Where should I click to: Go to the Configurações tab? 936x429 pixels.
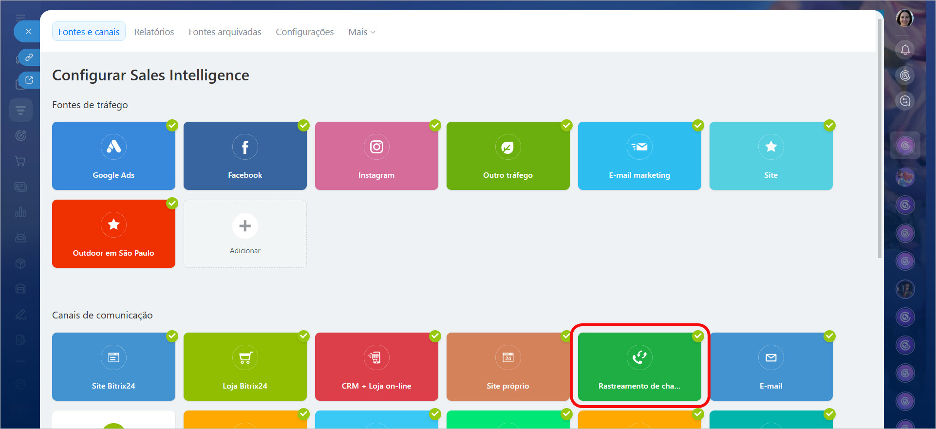pyautogui.click(x=304, y=32)
